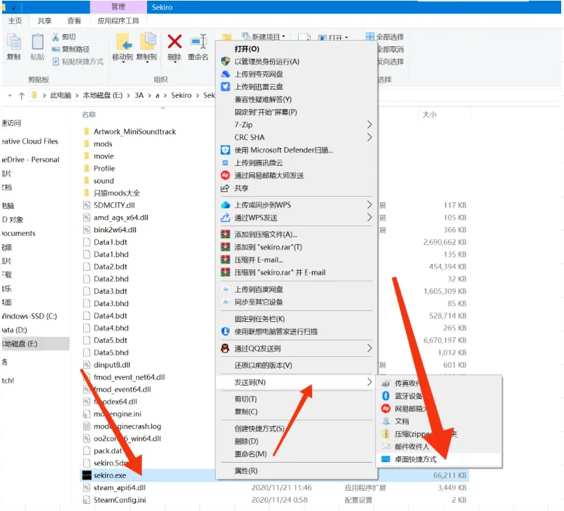The width and height of the screenshot is (564, 511).
Task: Expand the 7-Zip submenu
Action: pos(297,125)
